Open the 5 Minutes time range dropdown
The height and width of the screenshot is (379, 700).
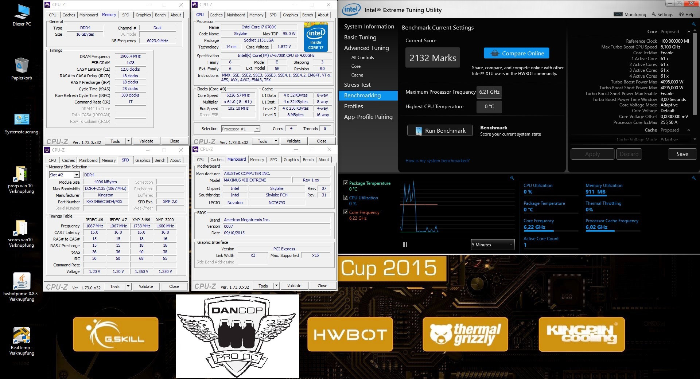coord(493,245)
